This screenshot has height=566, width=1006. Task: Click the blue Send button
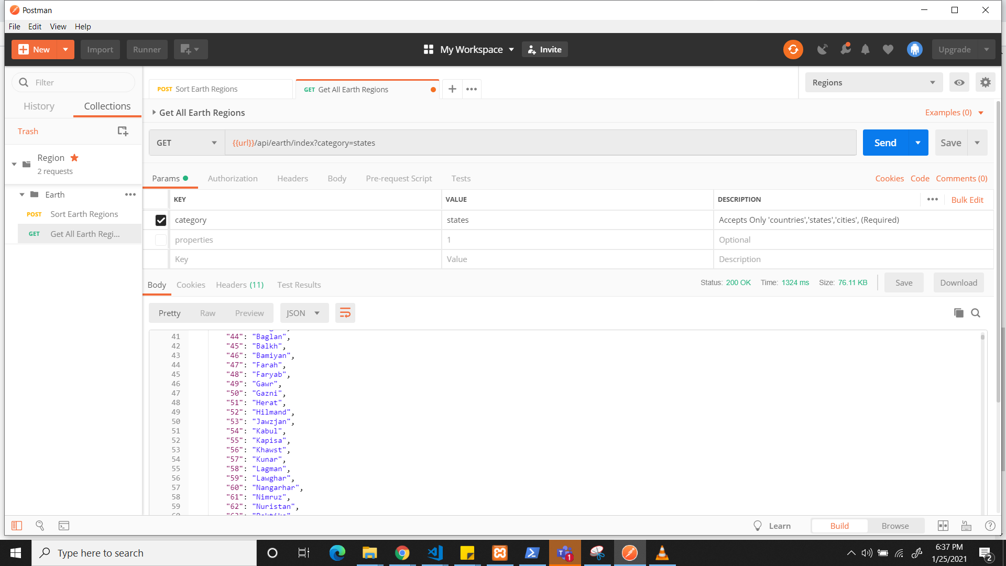pyautogui.click(x=884, y=143)
